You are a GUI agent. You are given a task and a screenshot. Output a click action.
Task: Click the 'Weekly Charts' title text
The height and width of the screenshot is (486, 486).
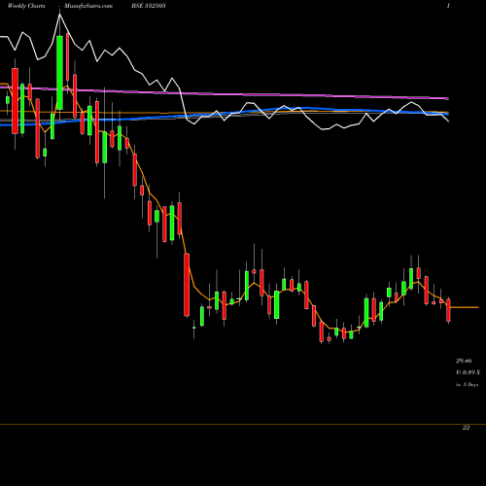tap(26, 6)
